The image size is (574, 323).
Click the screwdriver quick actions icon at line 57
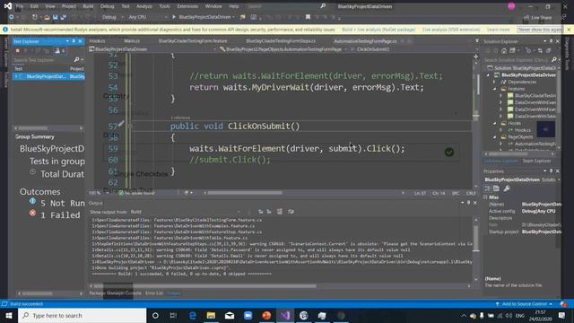tap(121, 124)
